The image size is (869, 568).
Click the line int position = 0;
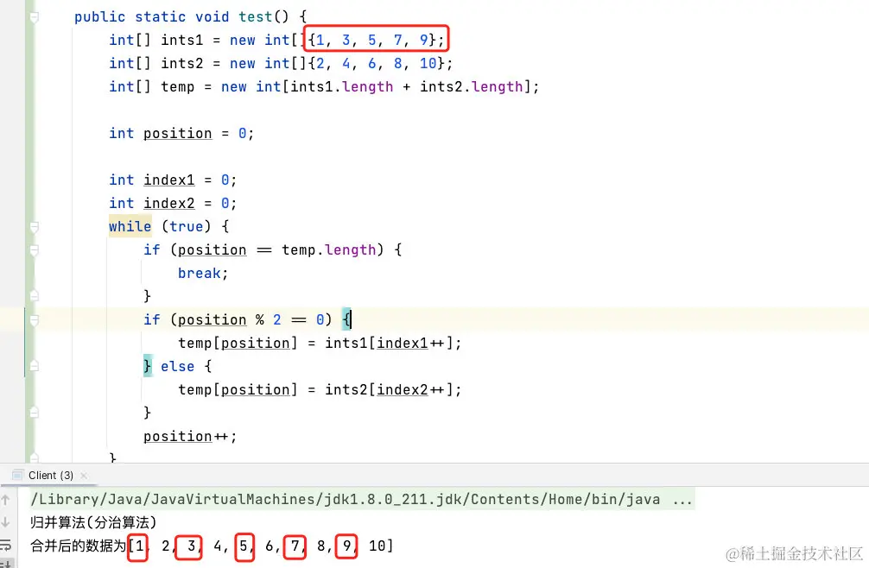pos(181,134)
